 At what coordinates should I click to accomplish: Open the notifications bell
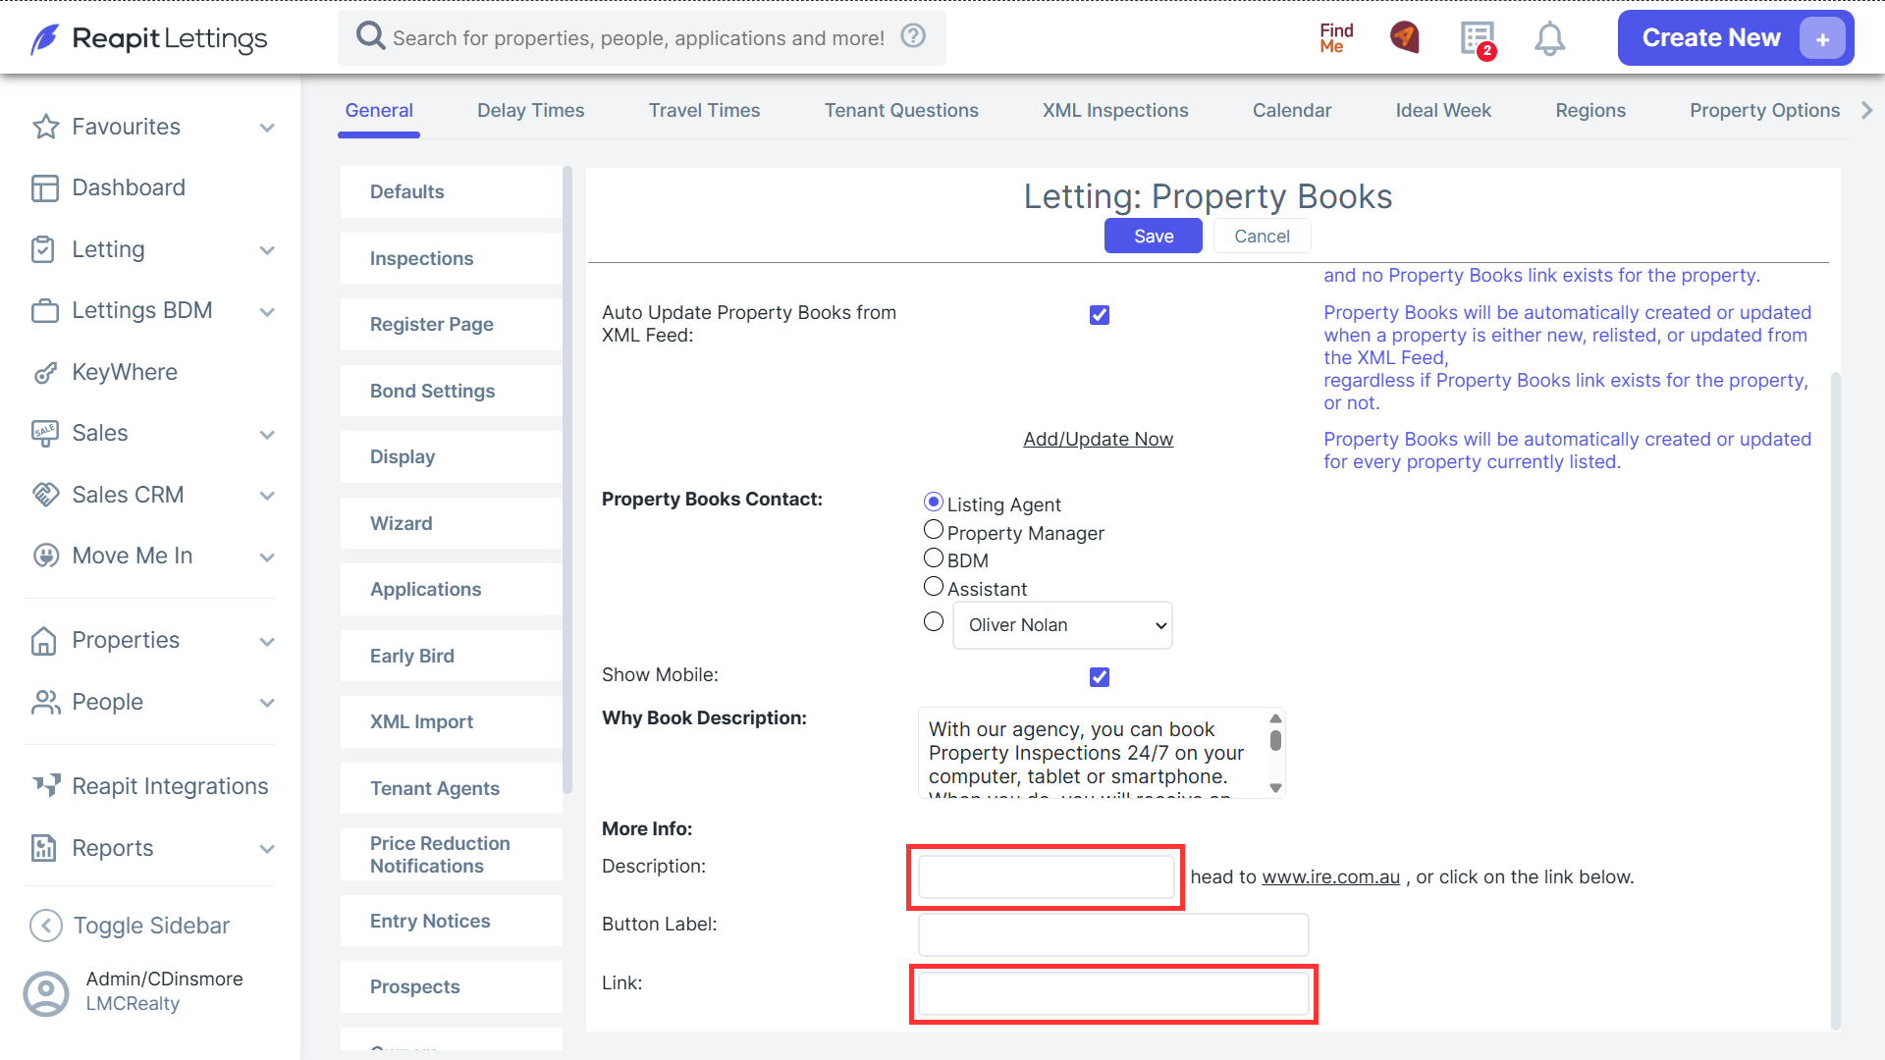point(1549,39)
